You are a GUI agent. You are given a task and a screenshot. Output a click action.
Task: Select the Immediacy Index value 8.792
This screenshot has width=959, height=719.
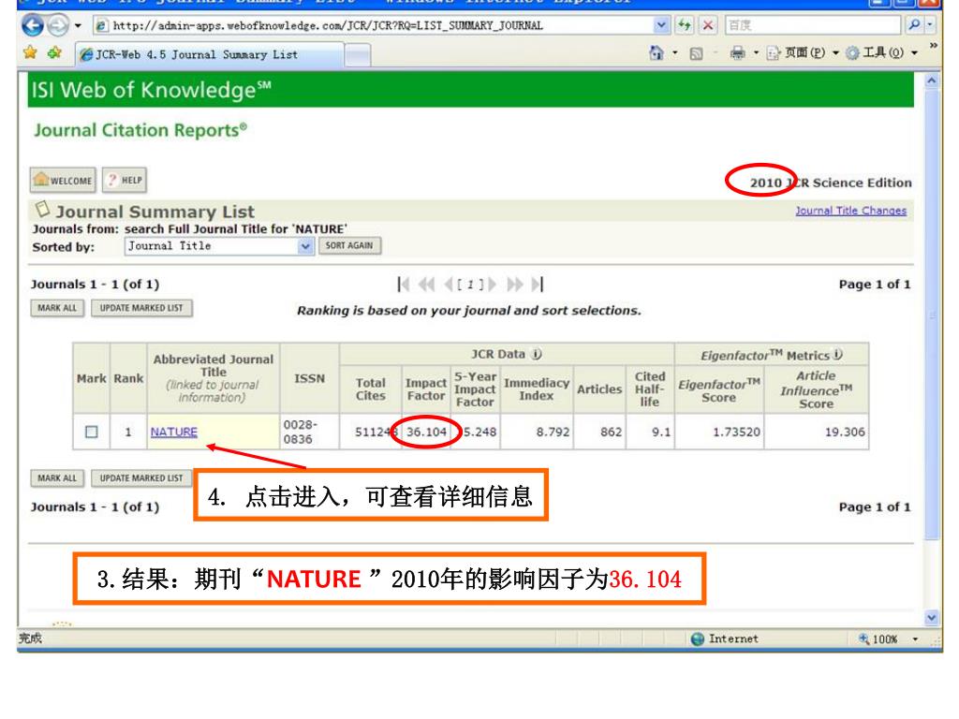(553, 432)
